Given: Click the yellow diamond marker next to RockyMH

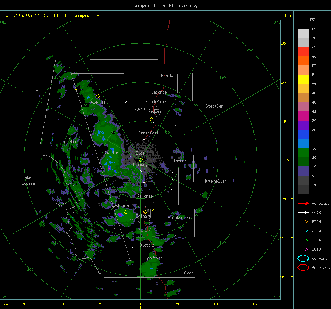Looking at the screenshot, I should pyautogui.click(x=98, y=96).
